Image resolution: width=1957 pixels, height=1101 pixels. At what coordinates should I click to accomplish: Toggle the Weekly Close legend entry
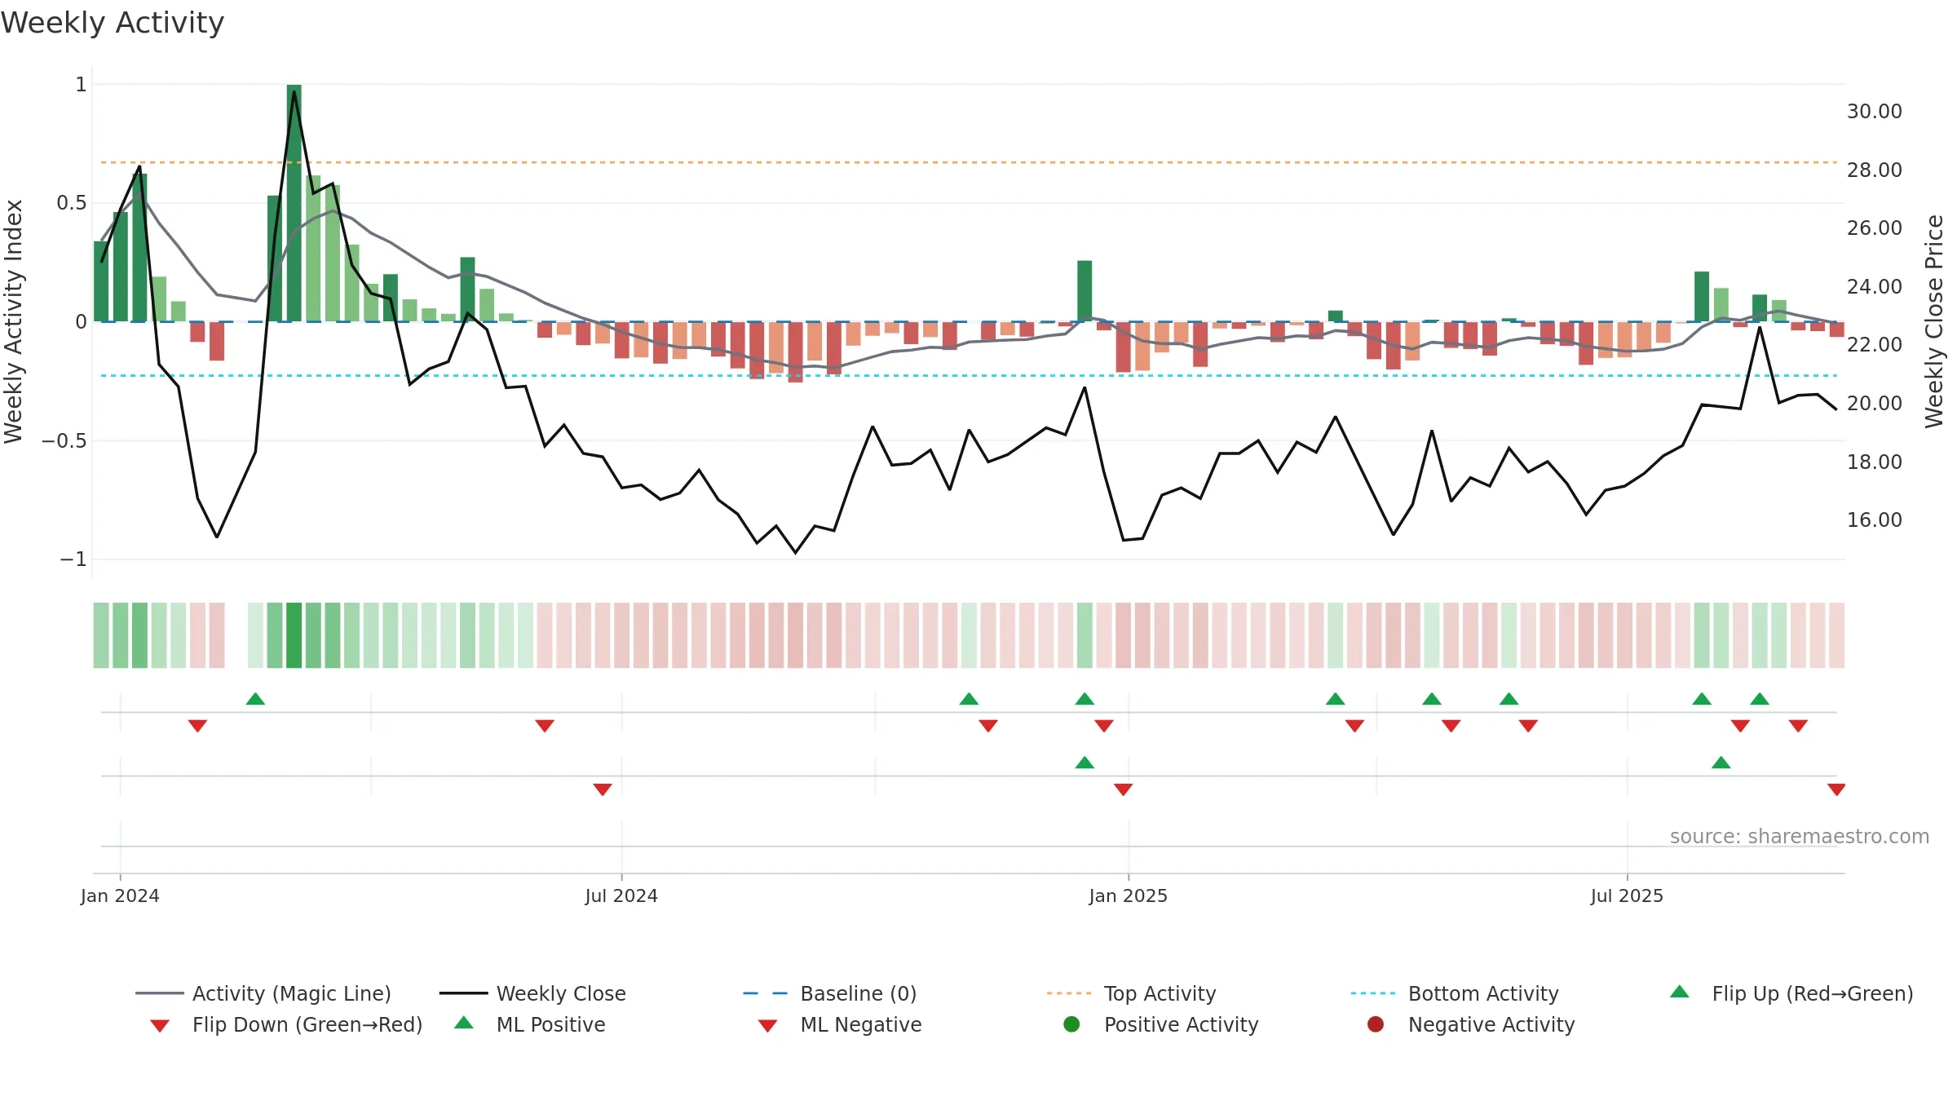pyautogui.click(x=532, y=993)
